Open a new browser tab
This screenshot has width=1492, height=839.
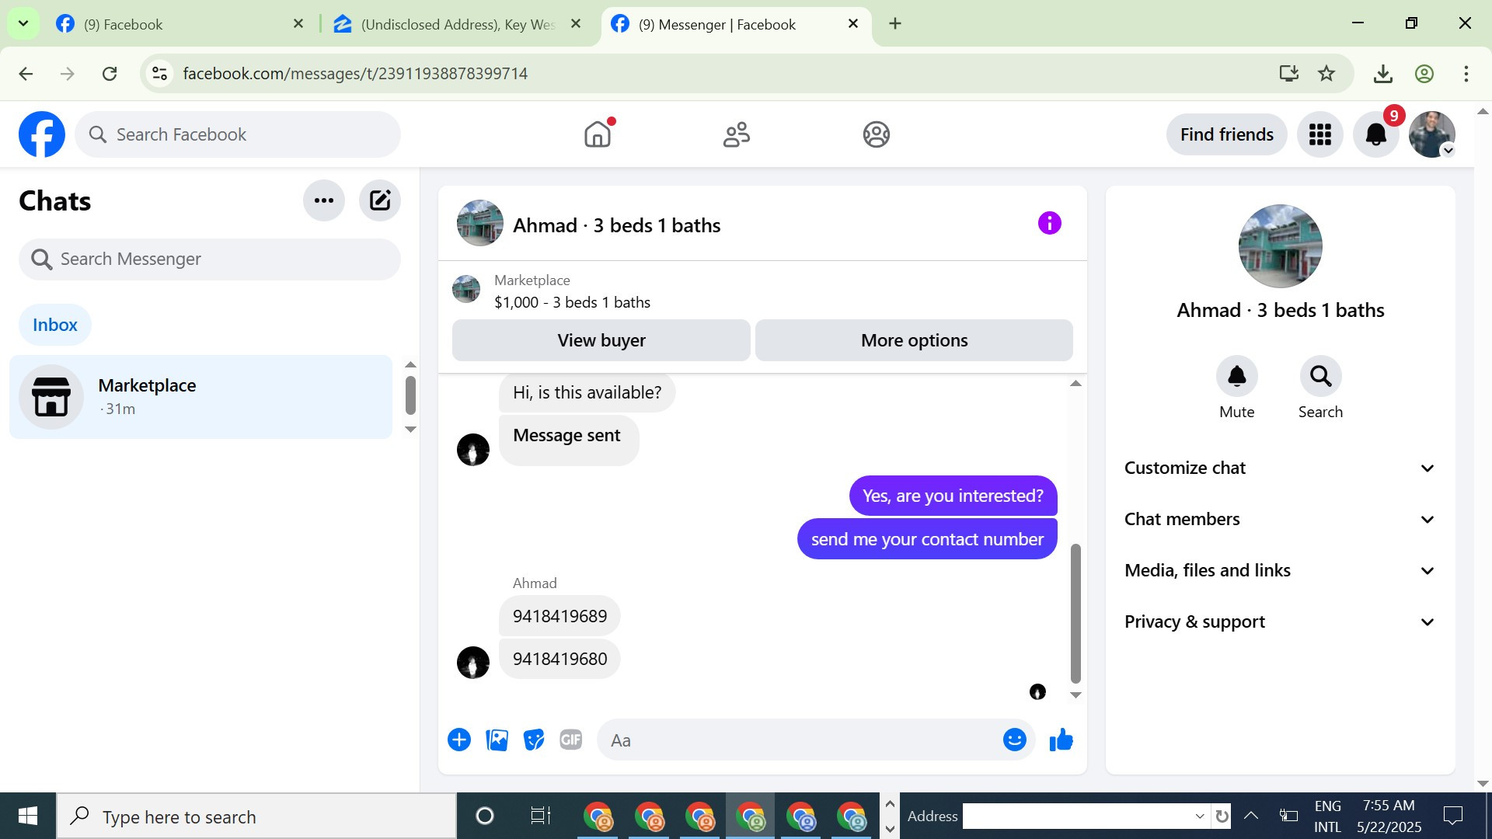(x=895, y=24)
